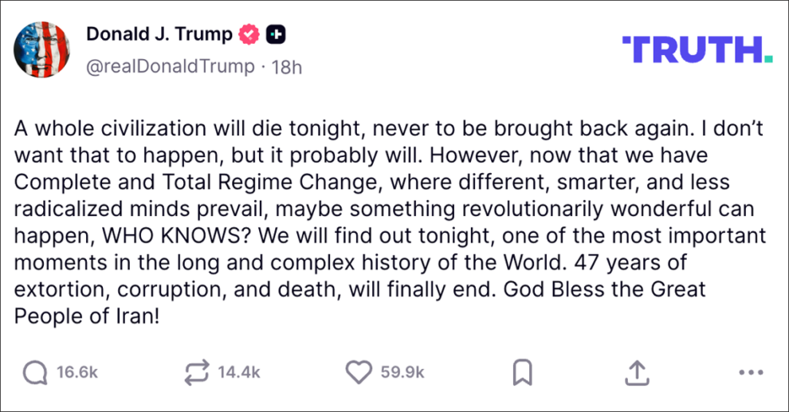Like the post with the heart icon
Image resolution: width=789 pixels, height=412 pixels.
pos(359,371)
